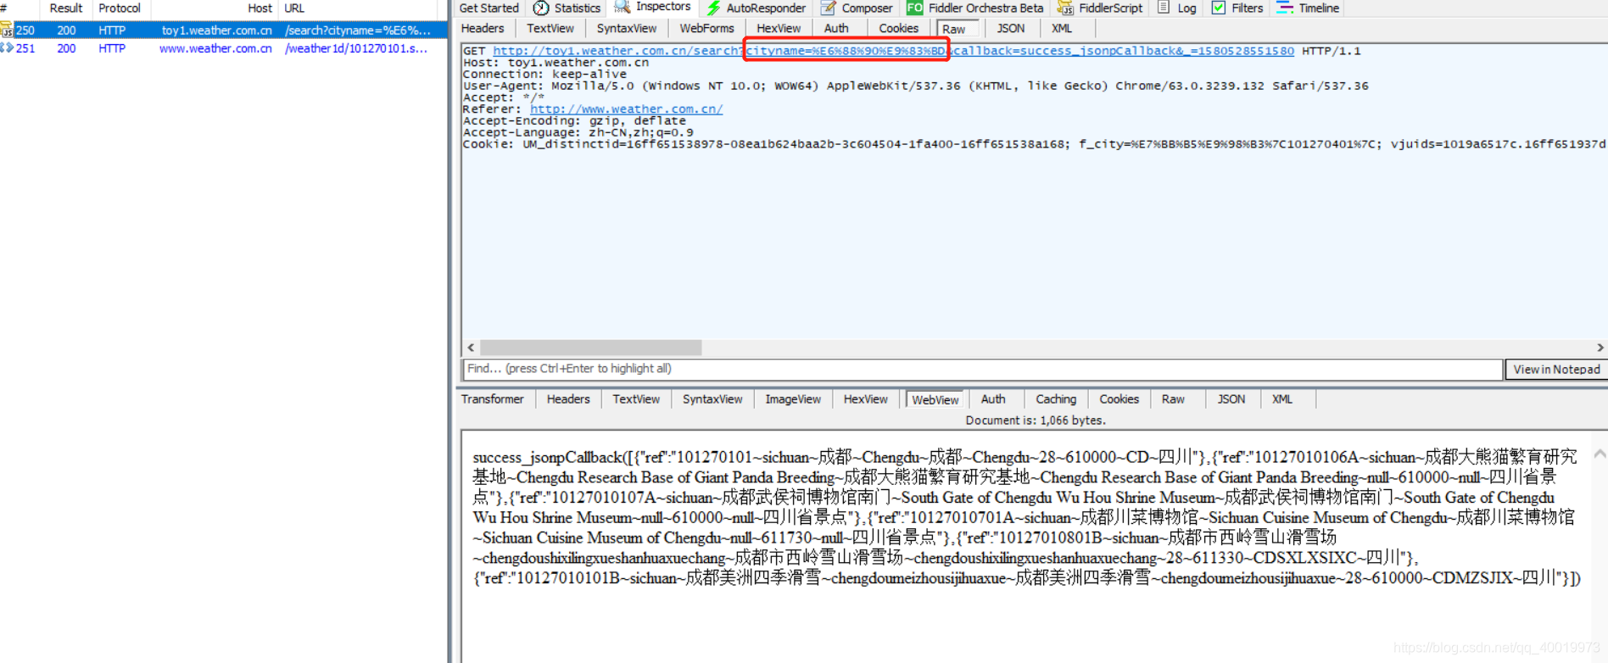The image size is (1608, 663).
Task: Sort sessions by # column header
Action: point(20,8)
